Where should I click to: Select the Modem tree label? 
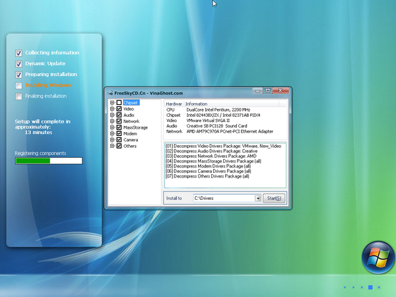point(130,133)
